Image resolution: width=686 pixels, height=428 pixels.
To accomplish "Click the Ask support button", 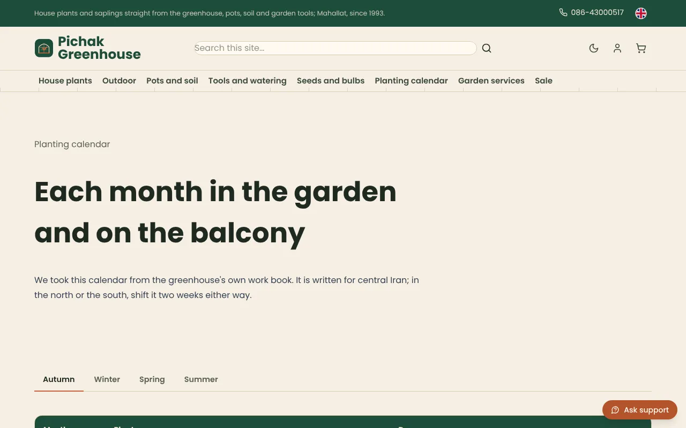I will tap(640, 410).
